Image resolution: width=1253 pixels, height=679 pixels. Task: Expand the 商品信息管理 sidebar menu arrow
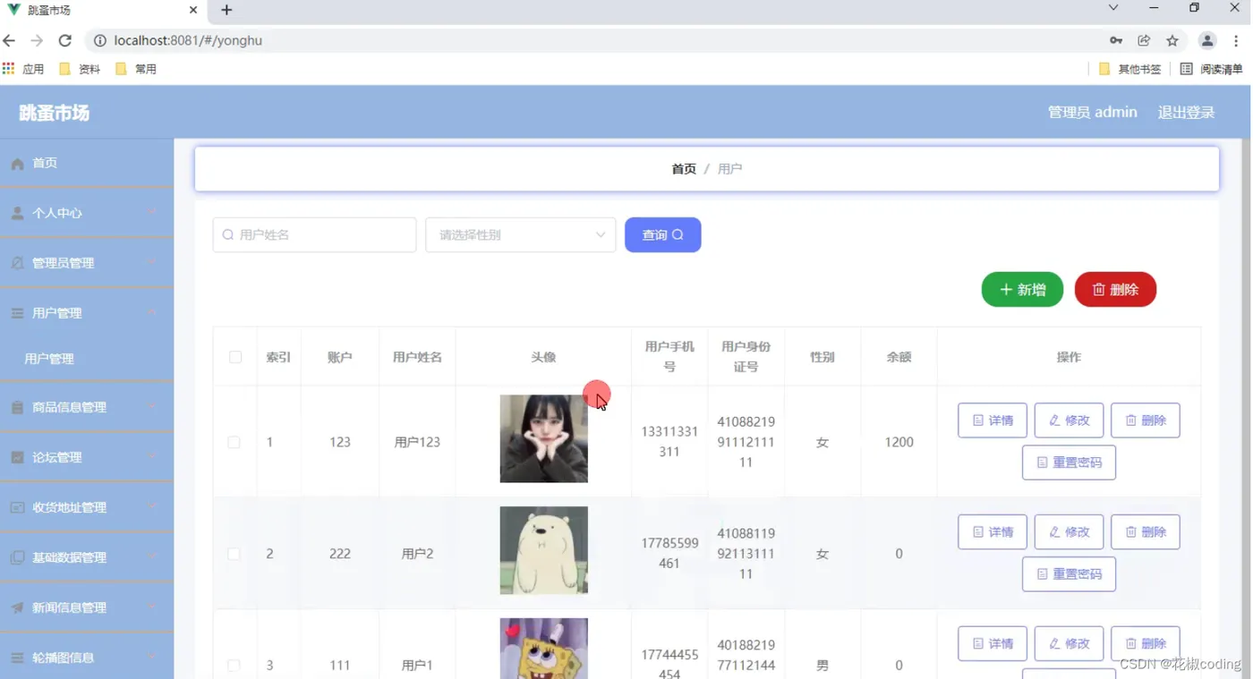pyautogui.click(x=152, y=406)
